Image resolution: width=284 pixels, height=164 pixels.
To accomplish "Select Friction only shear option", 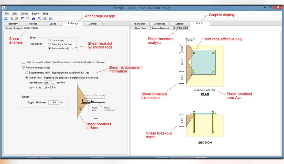I will 49,40.
